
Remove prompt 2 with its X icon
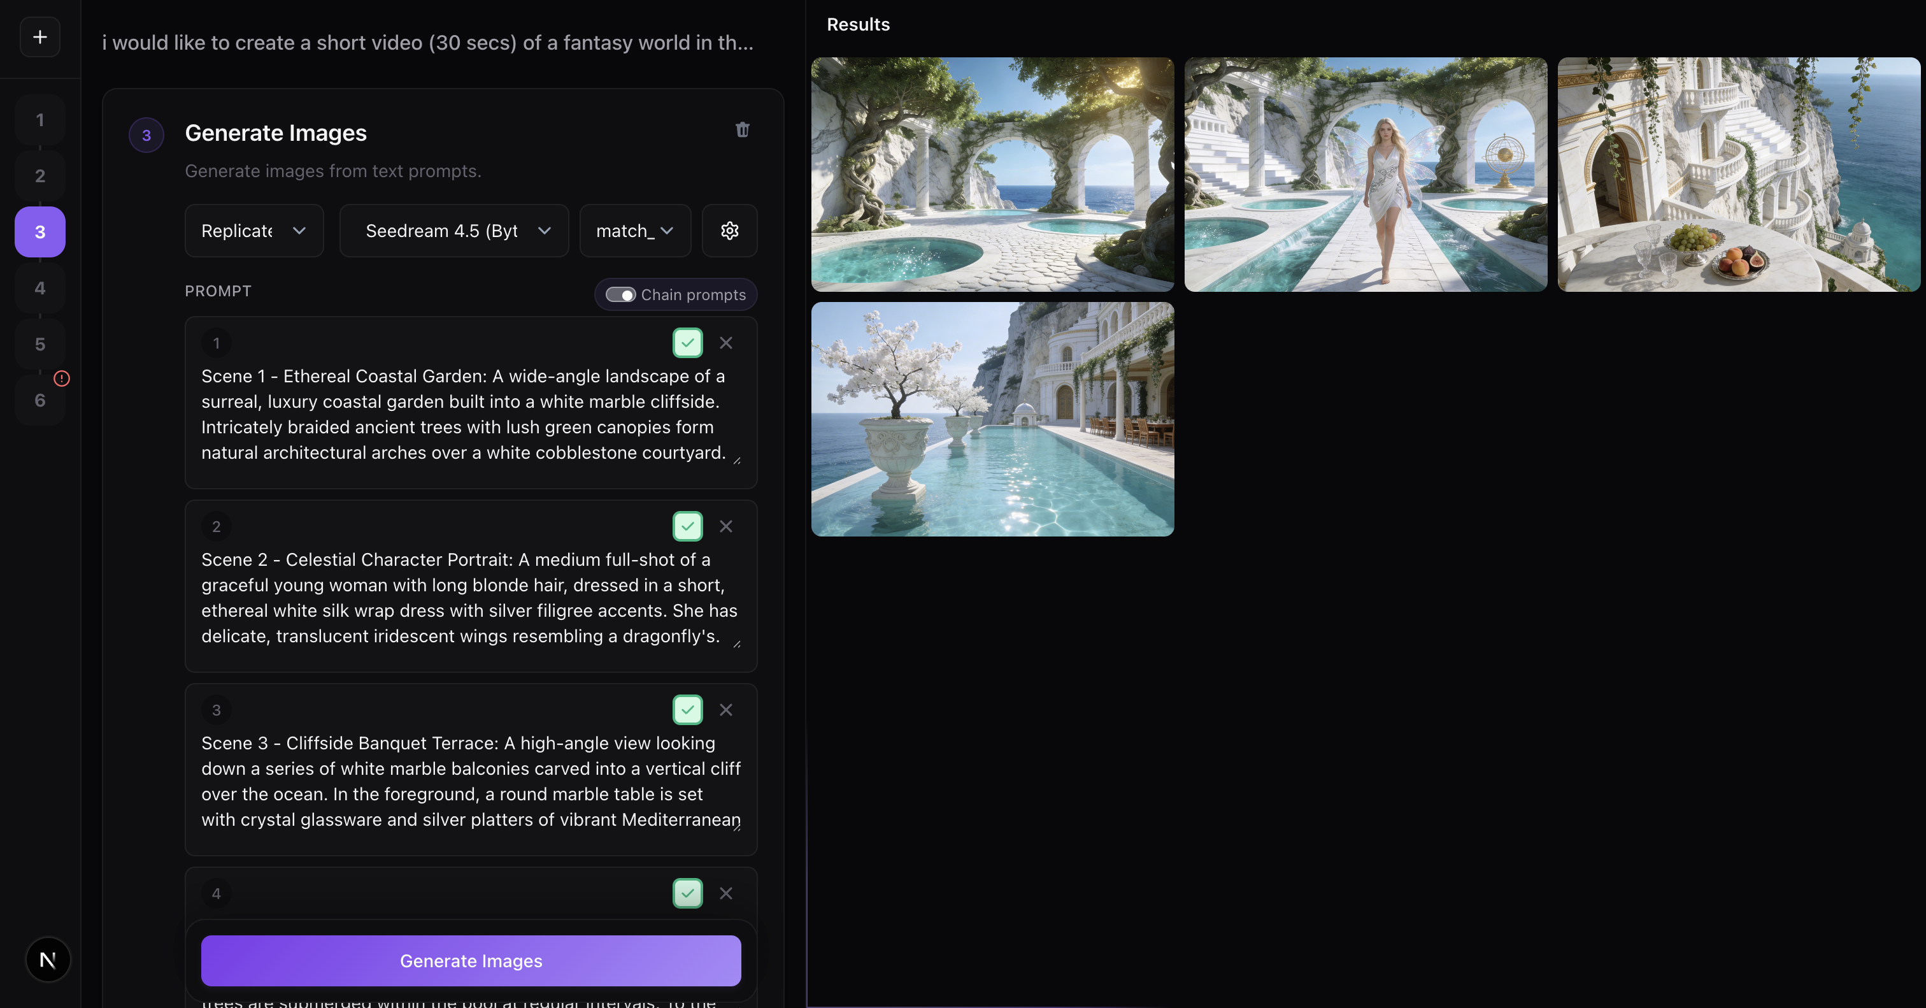725,526
